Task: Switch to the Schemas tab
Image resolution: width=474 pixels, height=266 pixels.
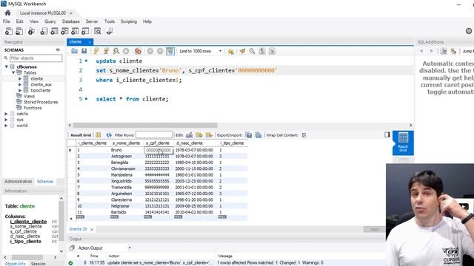Action: pyautogui.click(x=44, y=182)
